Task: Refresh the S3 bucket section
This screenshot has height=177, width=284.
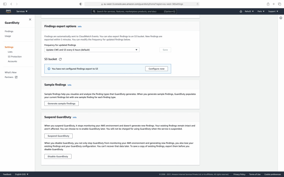Action: 60,59
